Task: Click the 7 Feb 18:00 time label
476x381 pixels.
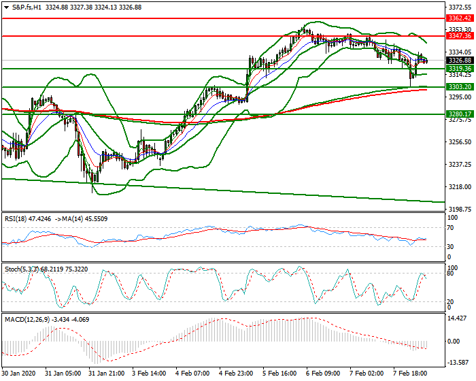Action: coord(411,374)
